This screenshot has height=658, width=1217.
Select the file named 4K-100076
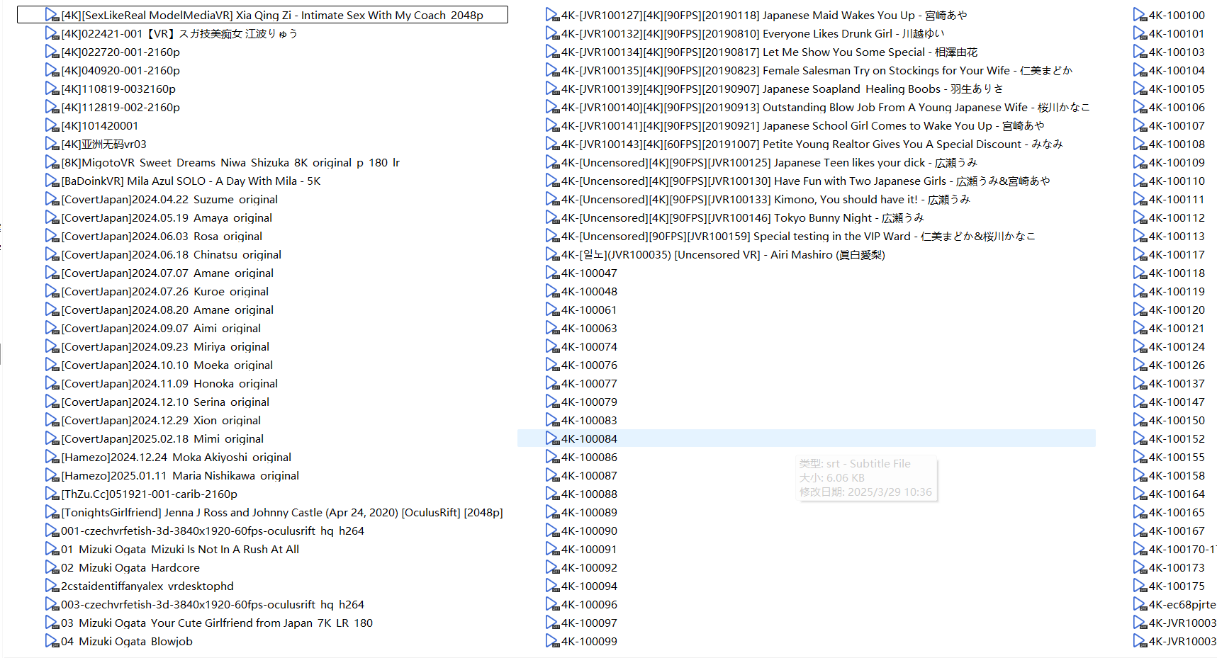coord(589,365)
